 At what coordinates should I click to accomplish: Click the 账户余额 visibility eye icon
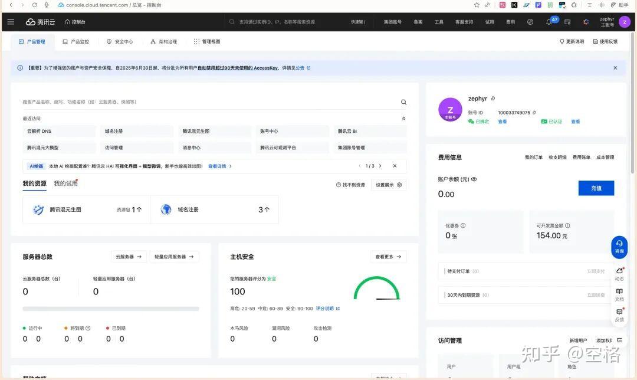[x=474, y=179]
